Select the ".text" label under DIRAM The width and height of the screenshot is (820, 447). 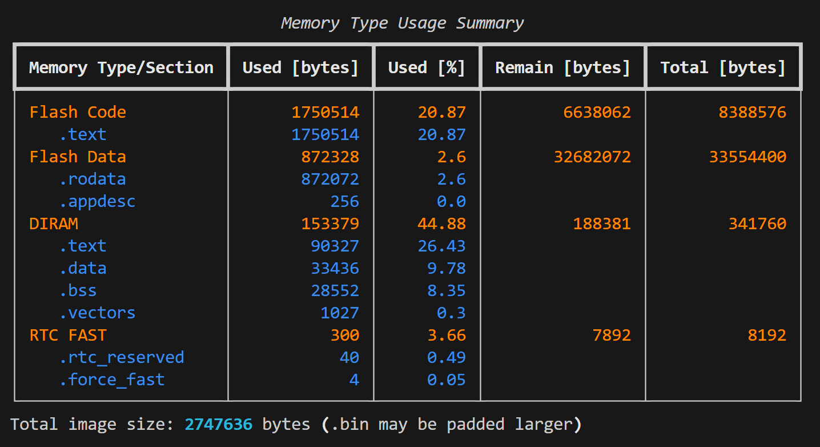83,246
